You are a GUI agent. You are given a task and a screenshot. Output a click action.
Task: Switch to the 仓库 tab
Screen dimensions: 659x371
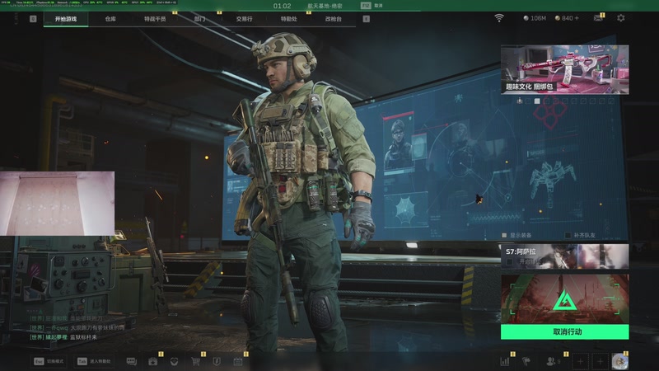(110, 19)
